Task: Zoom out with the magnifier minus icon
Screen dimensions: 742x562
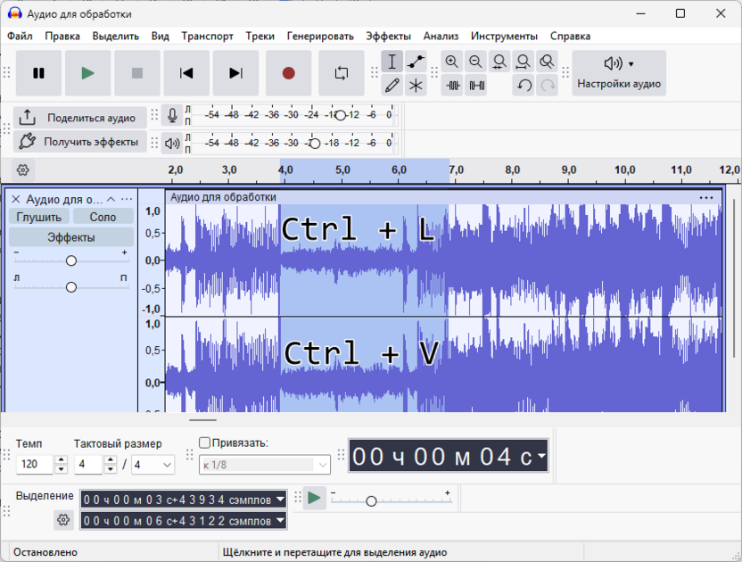Action: [475, 62]
